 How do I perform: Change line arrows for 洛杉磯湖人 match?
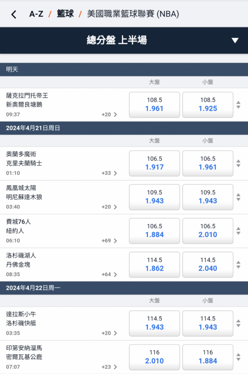(x=238, y=264)
